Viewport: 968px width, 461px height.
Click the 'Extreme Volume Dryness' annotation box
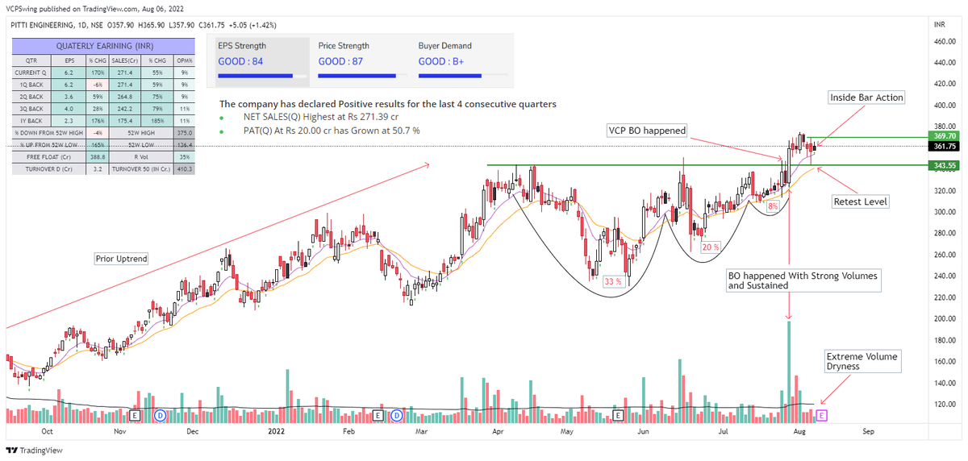click(x=862, y=360)
